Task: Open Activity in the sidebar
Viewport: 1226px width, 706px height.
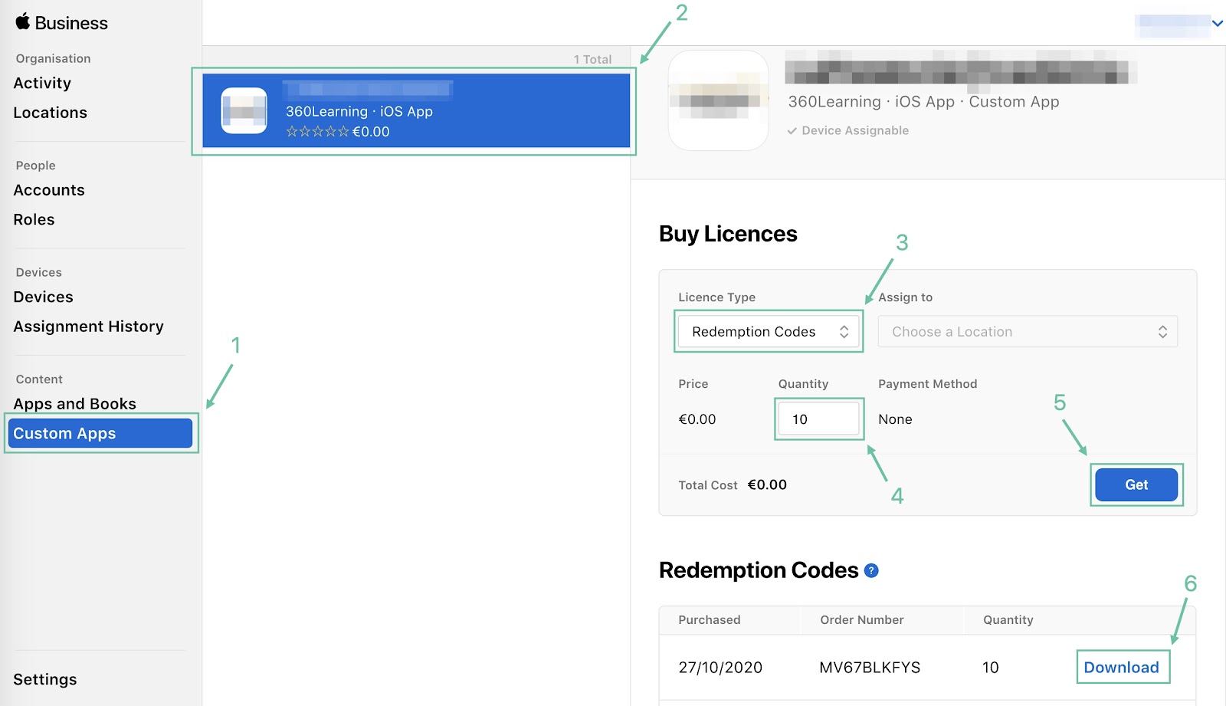Action: coord(42,83)
